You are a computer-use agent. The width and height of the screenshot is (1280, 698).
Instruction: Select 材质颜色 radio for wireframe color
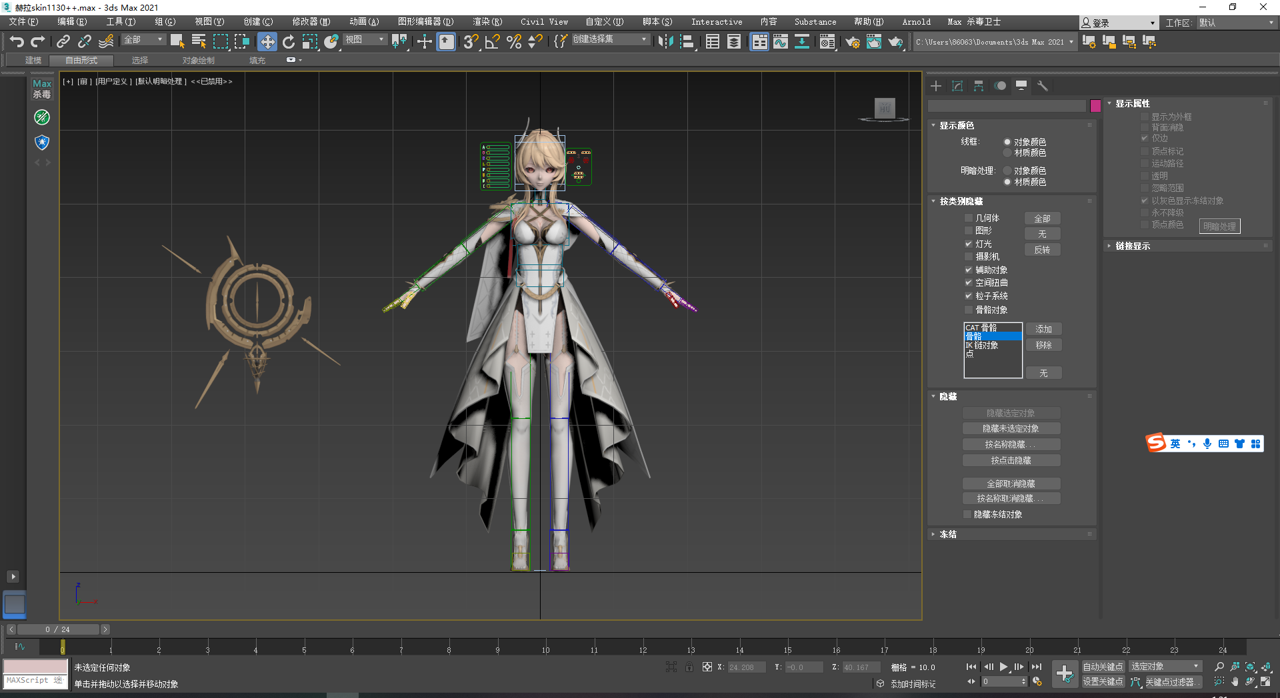(1007, 153)
